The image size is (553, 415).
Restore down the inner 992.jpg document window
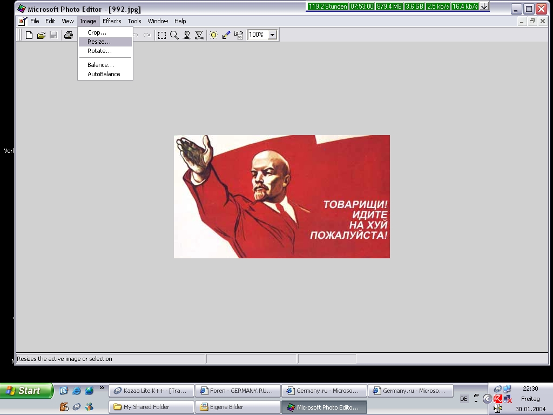click(x=532, y=22)
